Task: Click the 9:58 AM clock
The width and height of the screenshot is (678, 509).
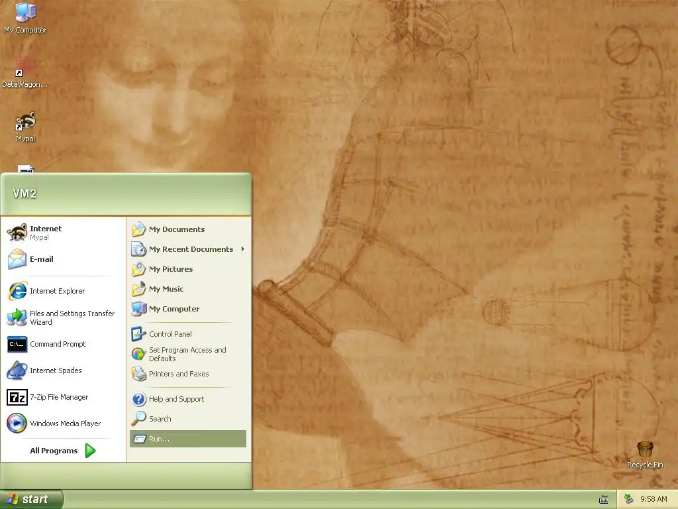Action: tap(654, 499)
